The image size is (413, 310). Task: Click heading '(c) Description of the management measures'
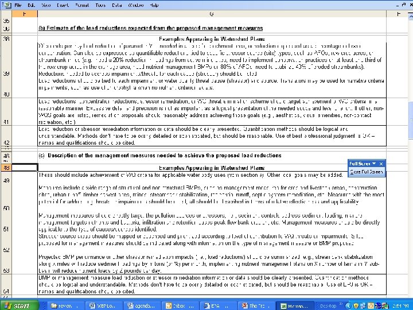(x=160, y=156)
